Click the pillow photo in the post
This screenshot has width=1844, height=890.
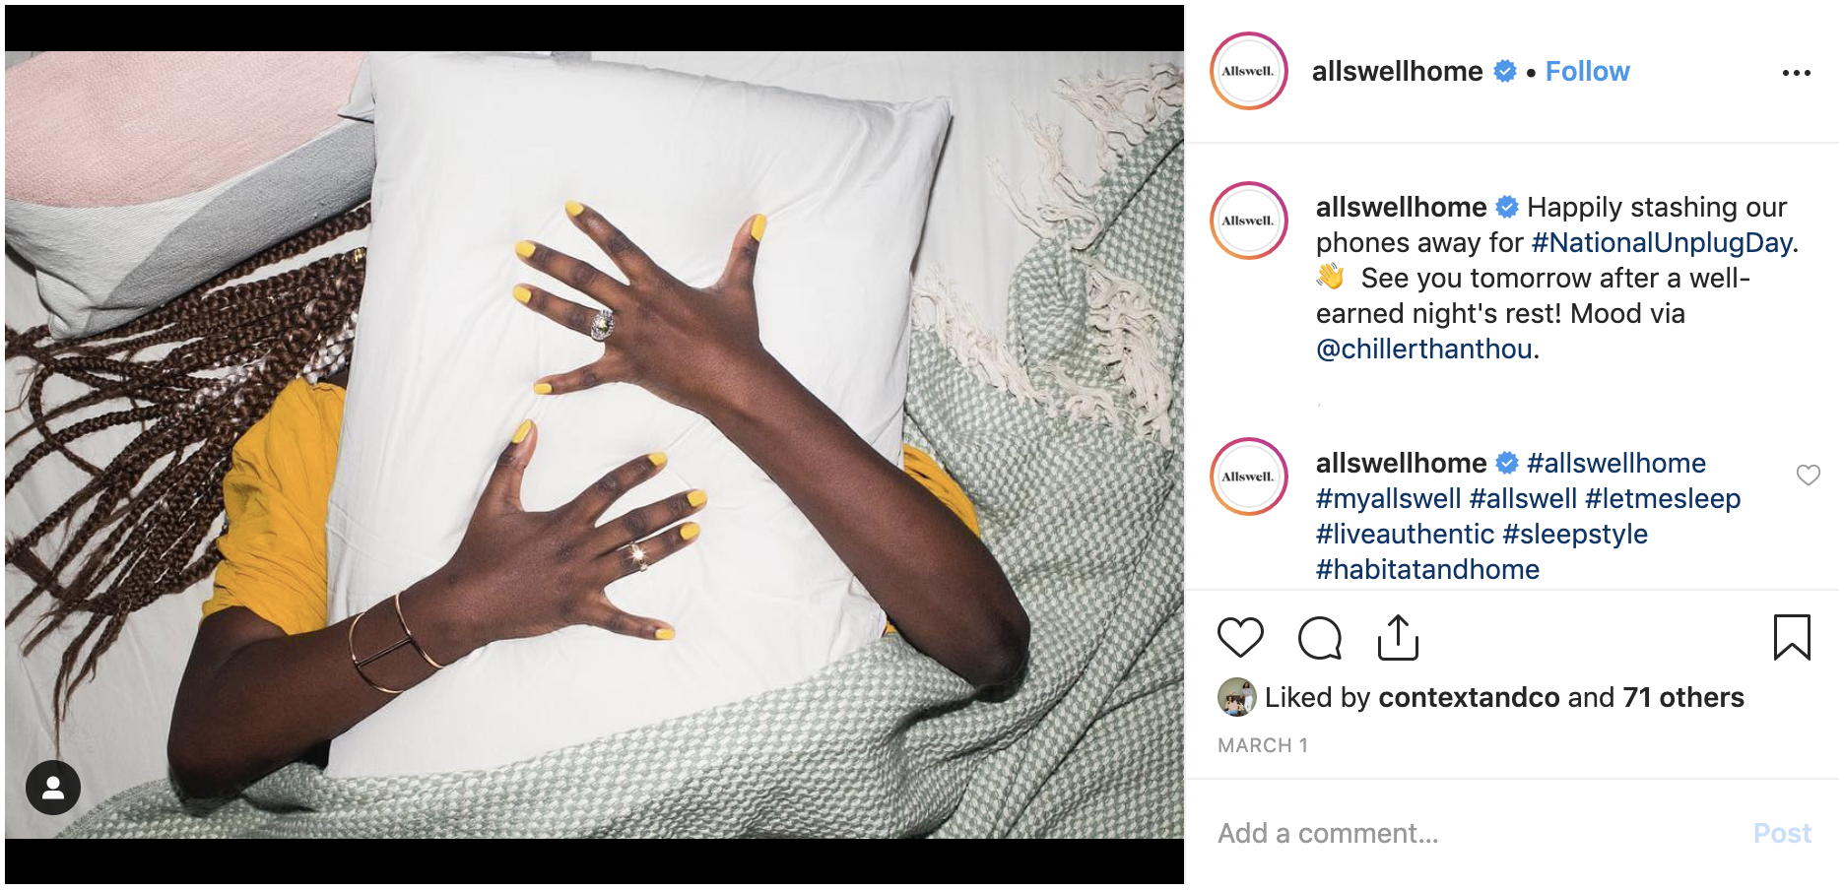(594, 444)
